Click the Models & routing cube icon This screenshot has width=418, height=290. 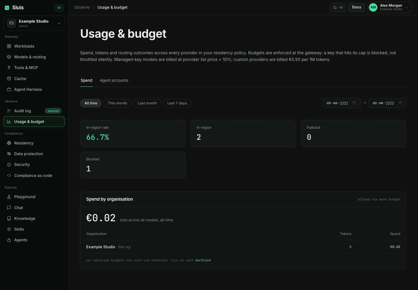[9, 57]
